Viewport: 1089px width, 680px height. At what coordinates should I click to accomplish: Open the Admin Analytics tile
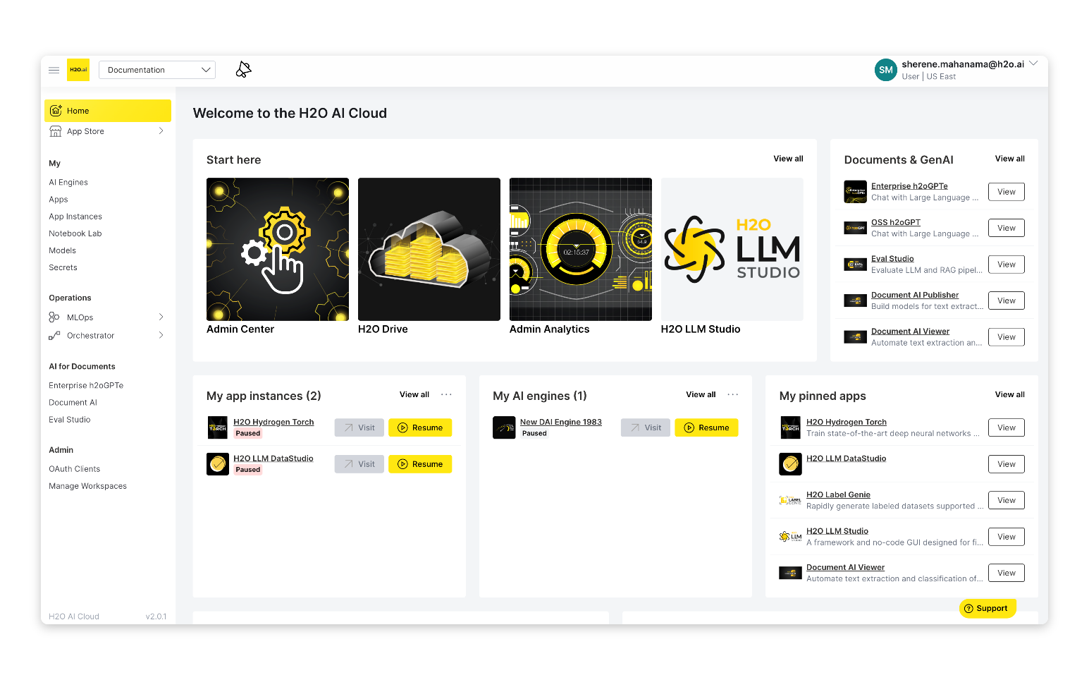click(581, 249)
